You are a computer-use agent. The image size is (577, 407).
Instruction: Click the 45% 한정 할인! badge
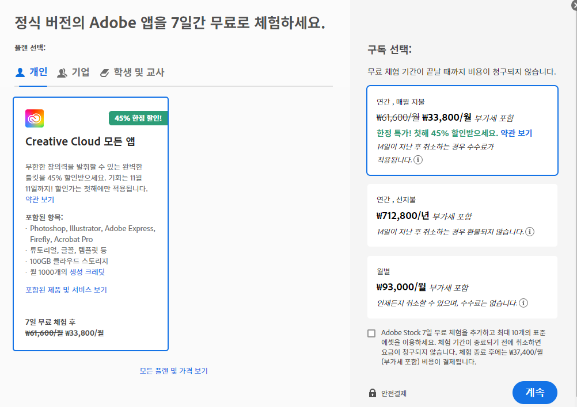138,118
